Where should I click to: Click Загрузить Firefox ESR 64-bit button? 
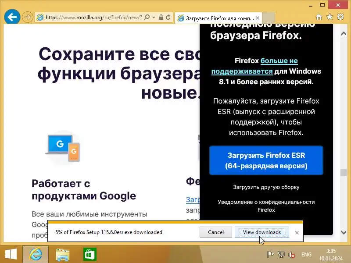pos(266,160)
